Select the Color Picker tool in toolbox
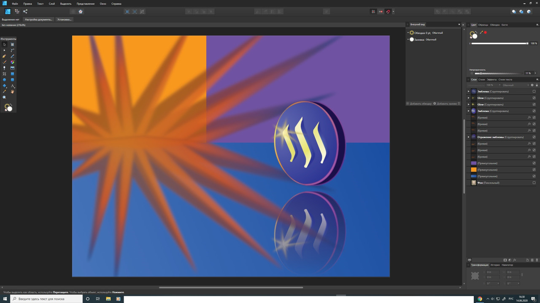 [x=4, y=91]
